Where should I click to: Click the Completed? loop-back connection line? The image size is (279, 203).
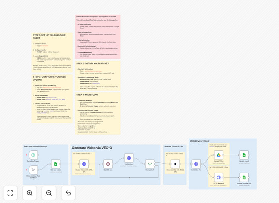pos(129,177)
